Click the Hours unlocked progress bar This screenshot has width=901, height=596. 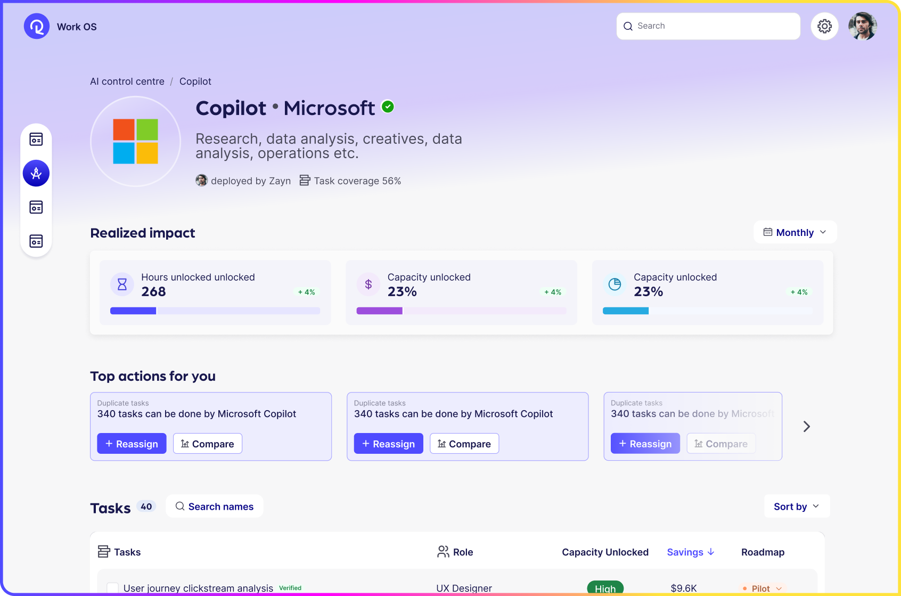point(215,311)
